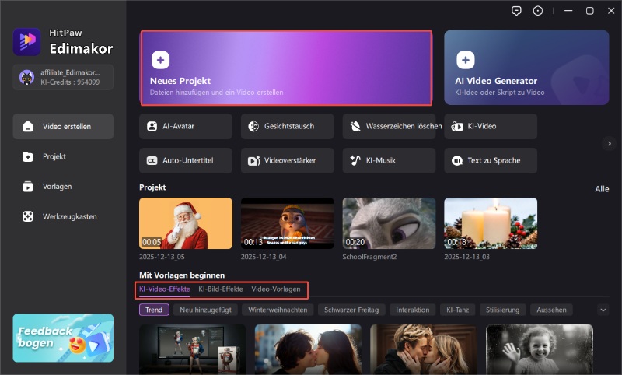Open the feedback message icon in title bar

click(x=516, y=11)
